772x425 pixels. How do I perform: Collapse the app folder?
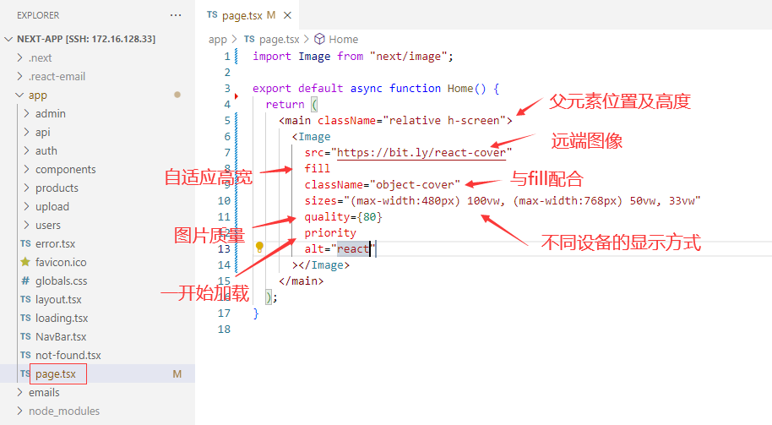[x=19, y=95]
